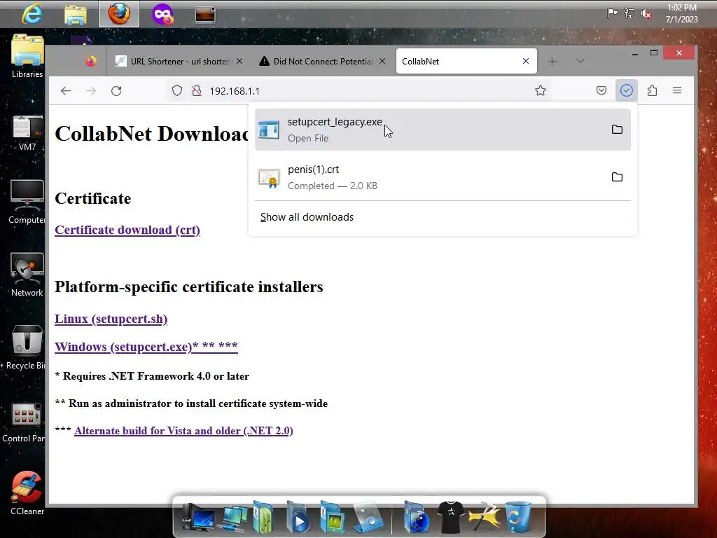
Task: Expand the list all tabs chevron
Action: 580,61
